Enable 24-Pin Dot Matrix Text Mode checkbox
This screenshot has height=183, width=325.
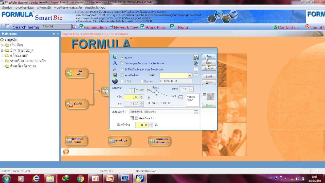(122, 69)
